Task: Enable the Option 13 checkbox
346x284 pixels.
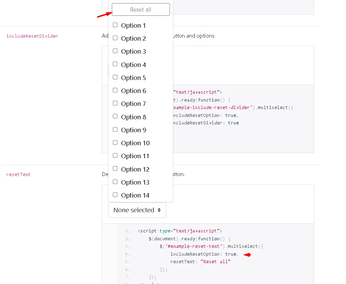Action: [x=115, y=182]
